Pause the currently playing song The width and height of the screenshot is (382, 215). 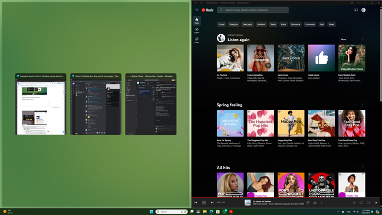click(x=204, y=203)
